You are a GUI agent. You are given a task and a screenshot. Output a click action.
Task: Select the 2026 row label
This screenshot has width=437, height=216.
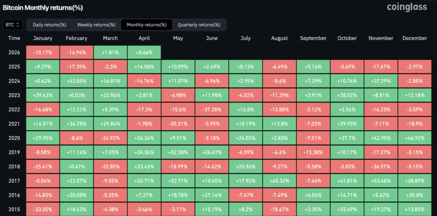point(14,53)
